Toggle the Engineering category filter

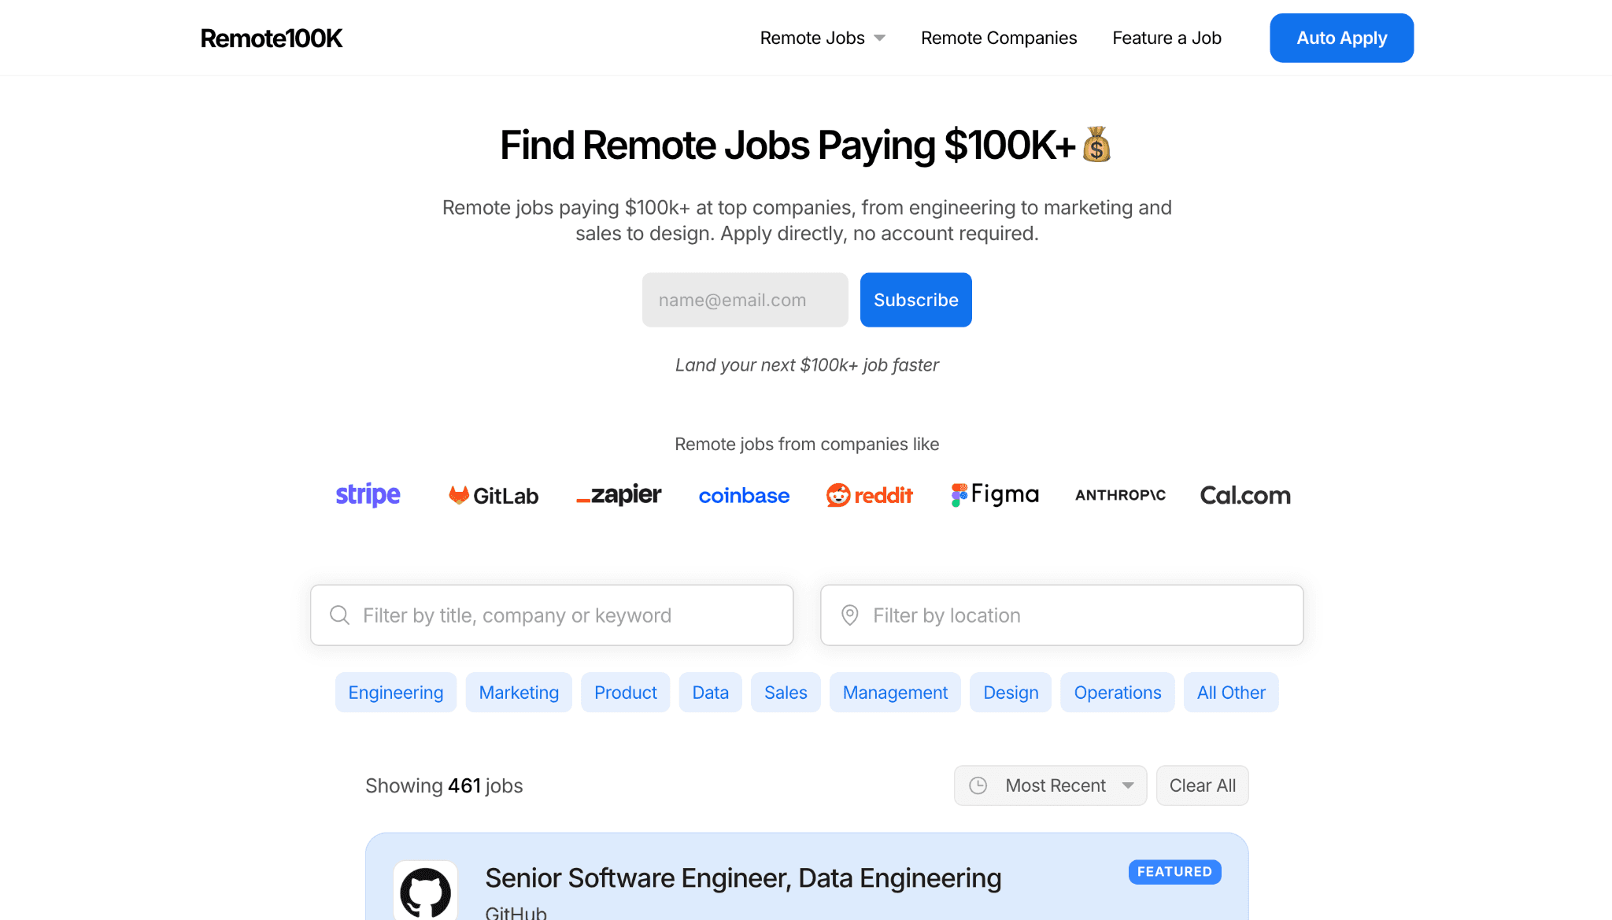[396, 692]
